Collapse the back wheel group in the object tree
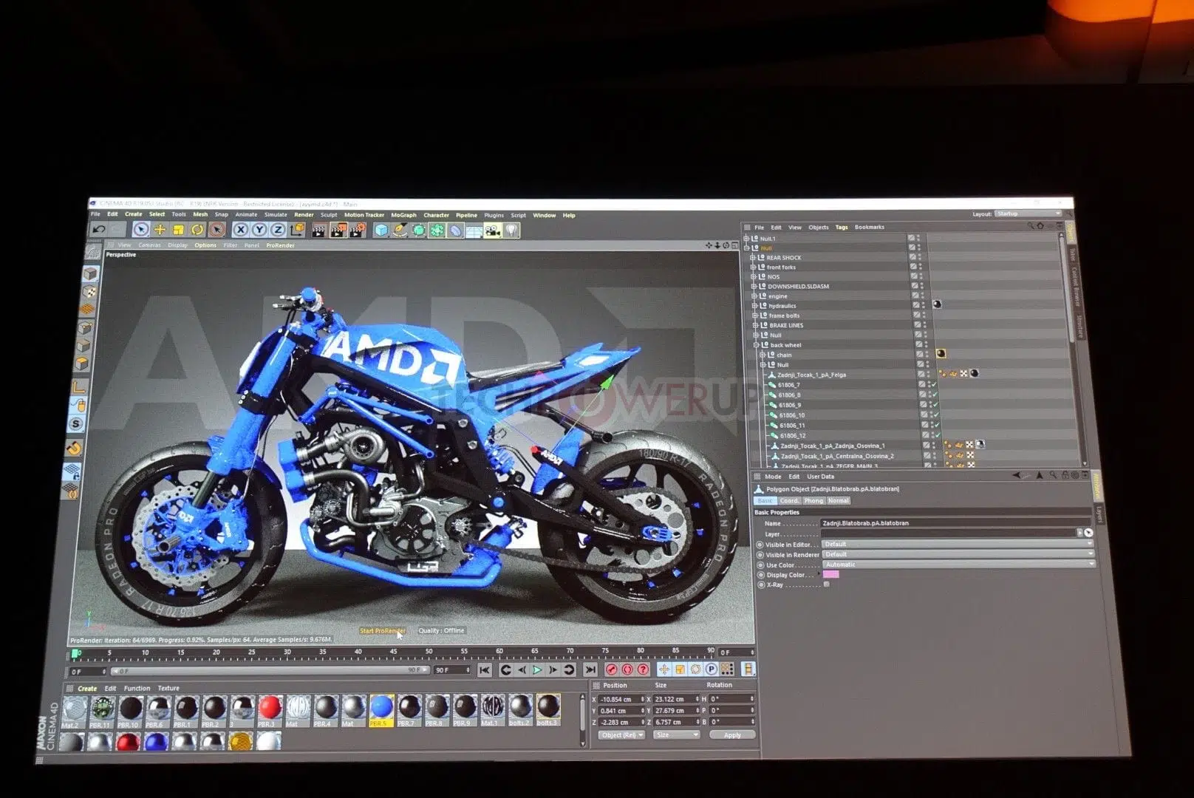The image size is (1194, 798). pos(755,344)
